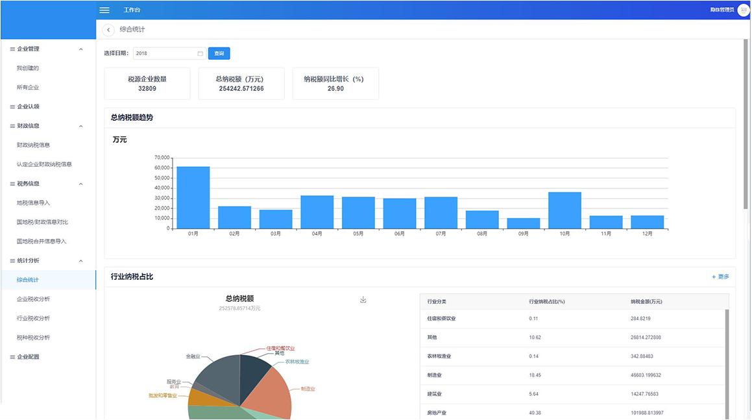This screenshot has height=420, width=752.
Task: Click the plus icon next to 更多
Action: pyautogui.click(x=714, y=277)
